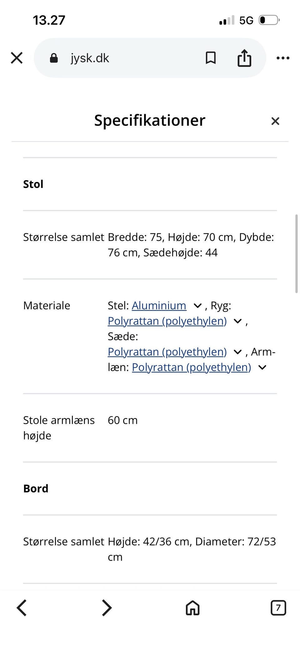The height and width of the screenshot is (651, 300).
Task: Close the Specifikationer overlay
Action: click(275, 121)
